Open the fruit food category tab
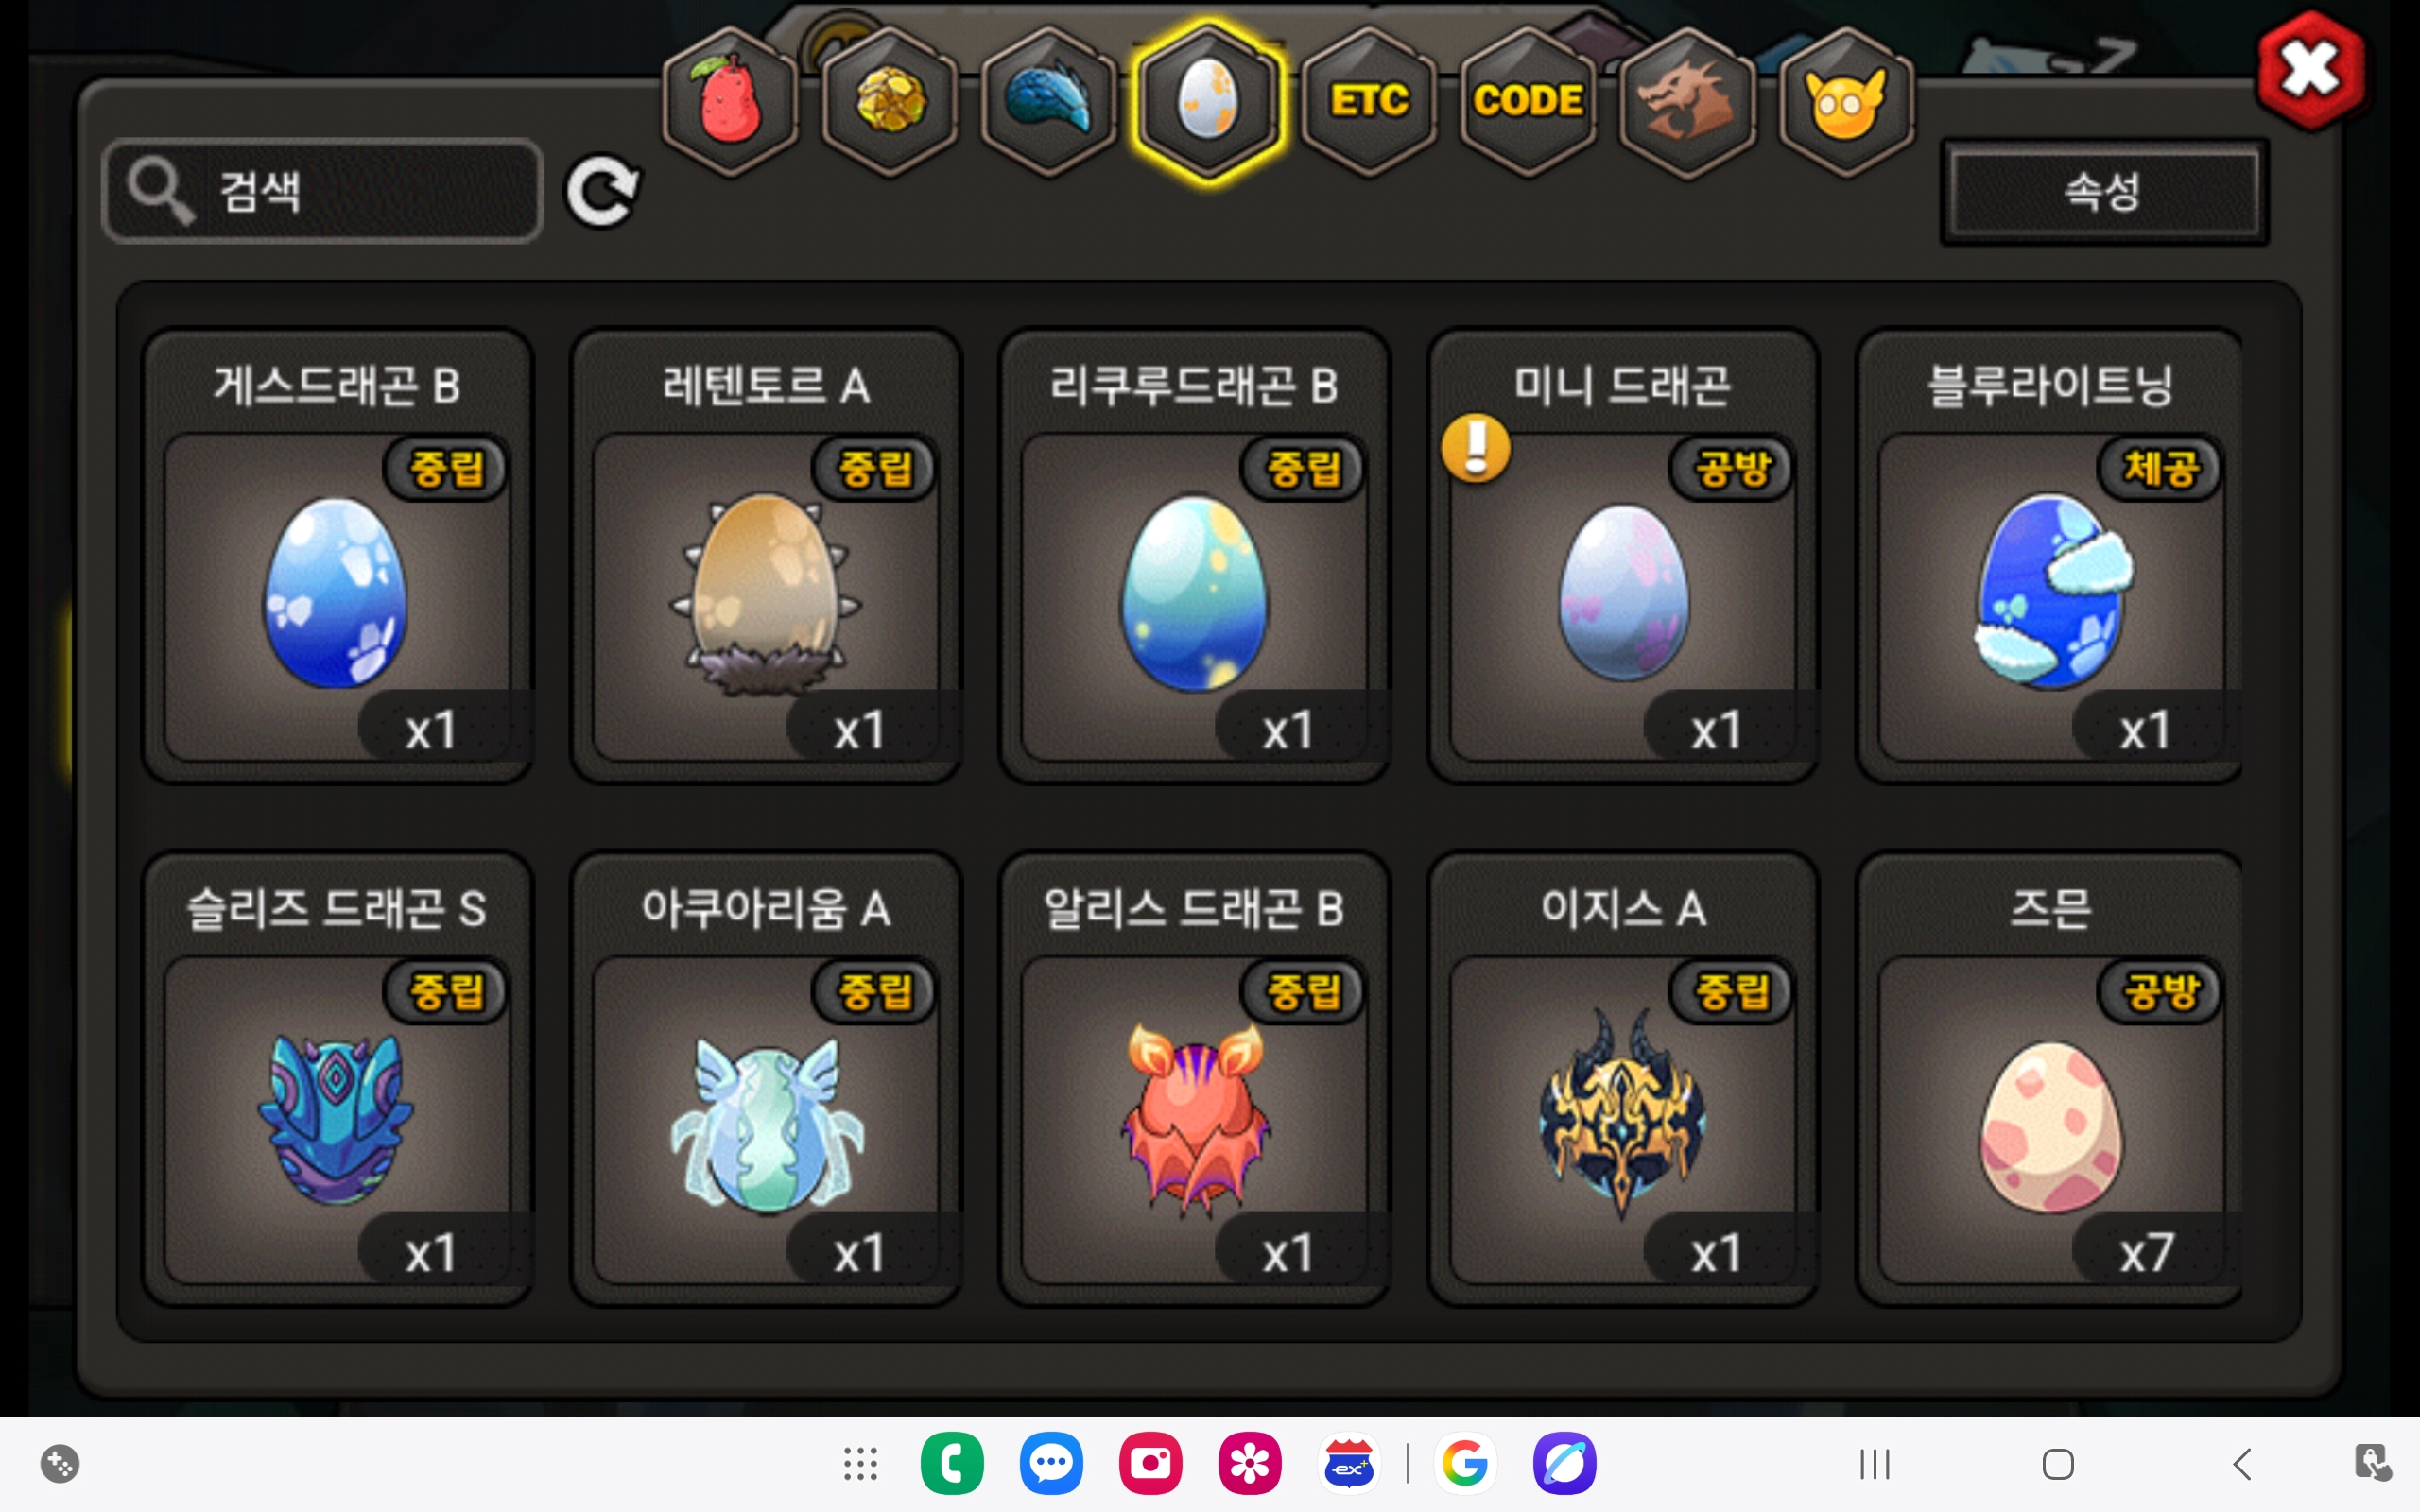2420x1512 pixels. (729, 102)
